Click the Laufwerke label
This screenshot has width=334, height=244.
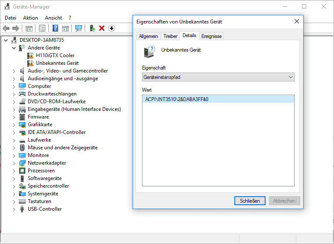coord(39,140)
